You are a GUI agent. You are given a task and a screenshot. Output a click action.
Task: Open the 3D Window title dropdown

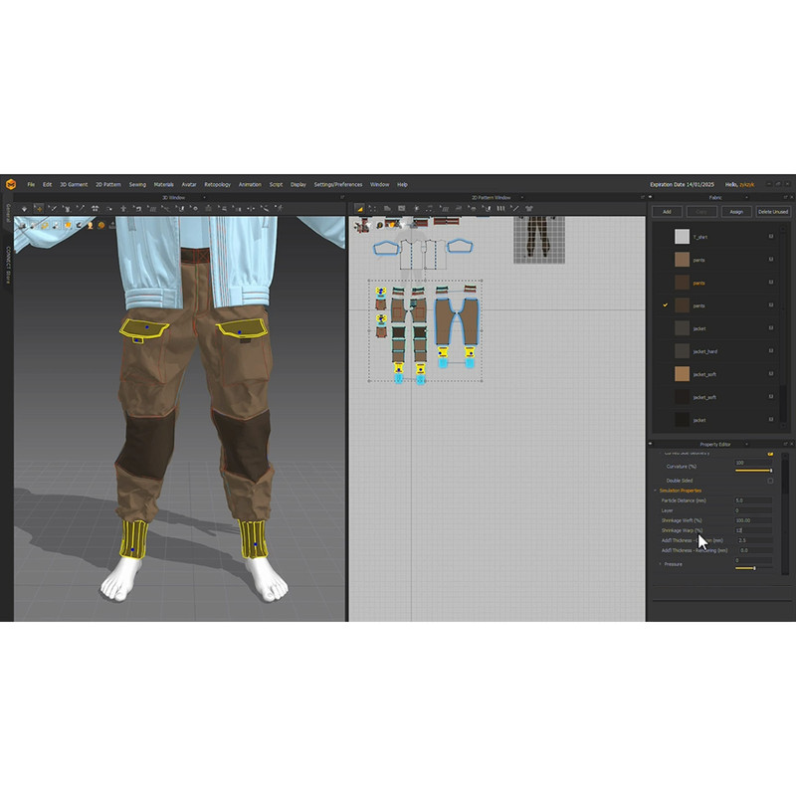203,198
